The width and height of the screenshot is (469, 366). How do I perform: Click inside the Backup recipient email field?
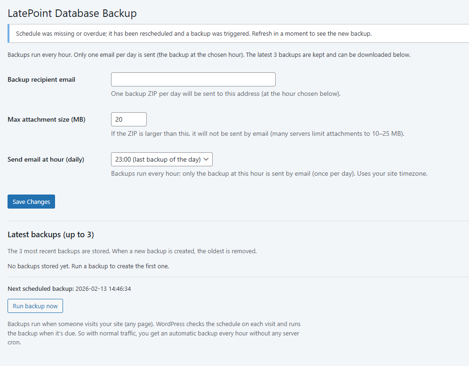tap(193, 79)
